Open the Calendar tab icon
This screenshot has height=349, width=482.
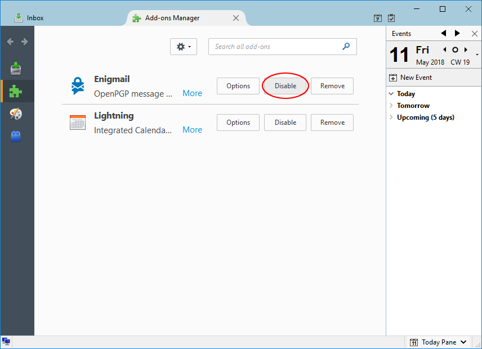[x=378, y=18]
